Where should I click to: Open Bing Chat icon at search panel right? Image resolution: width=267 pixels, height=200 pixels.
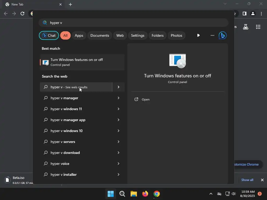pyautogui.click(x=222, y=35)
